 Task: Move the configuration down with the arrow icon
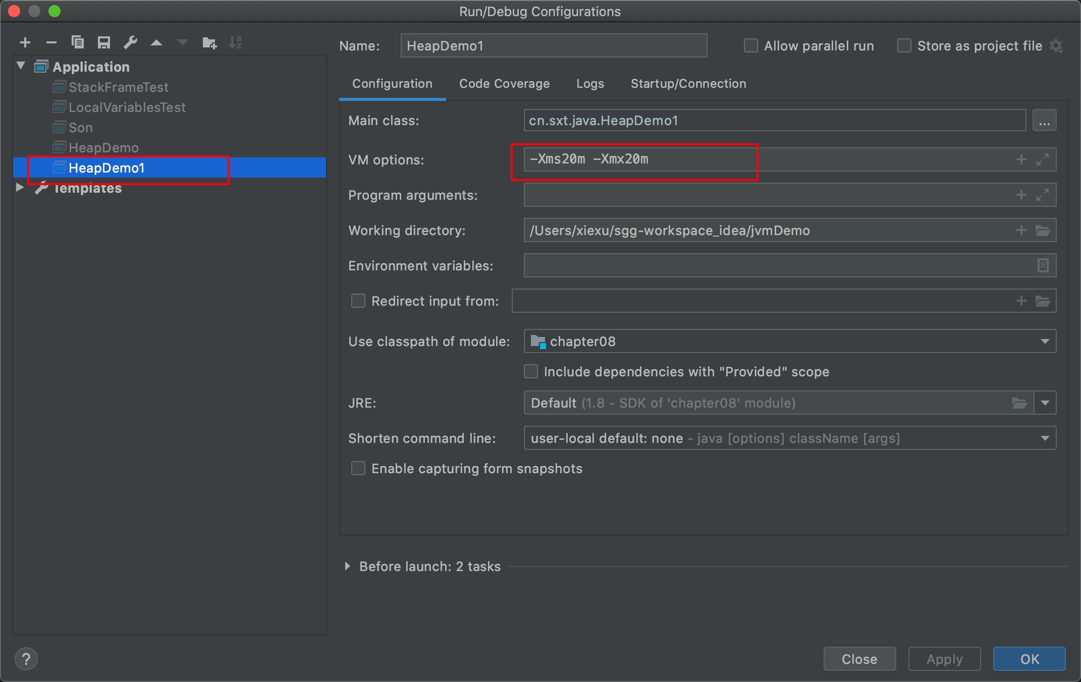click(183, 43)
